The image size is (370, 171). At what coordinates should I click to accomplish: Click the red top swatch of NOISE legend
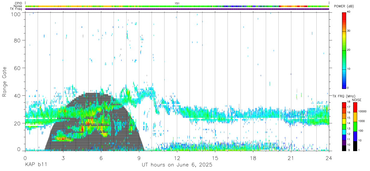point(355,107)
